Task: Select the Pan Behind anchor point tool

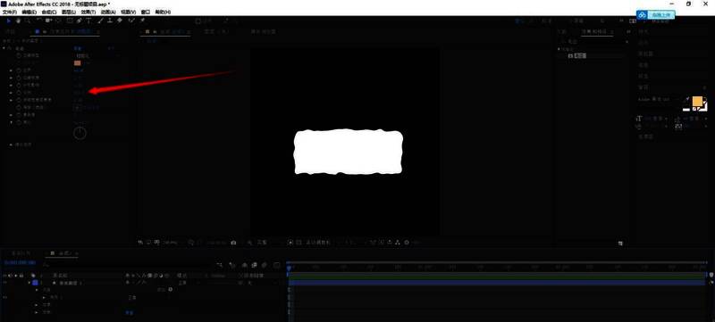Action: point(58,21)
